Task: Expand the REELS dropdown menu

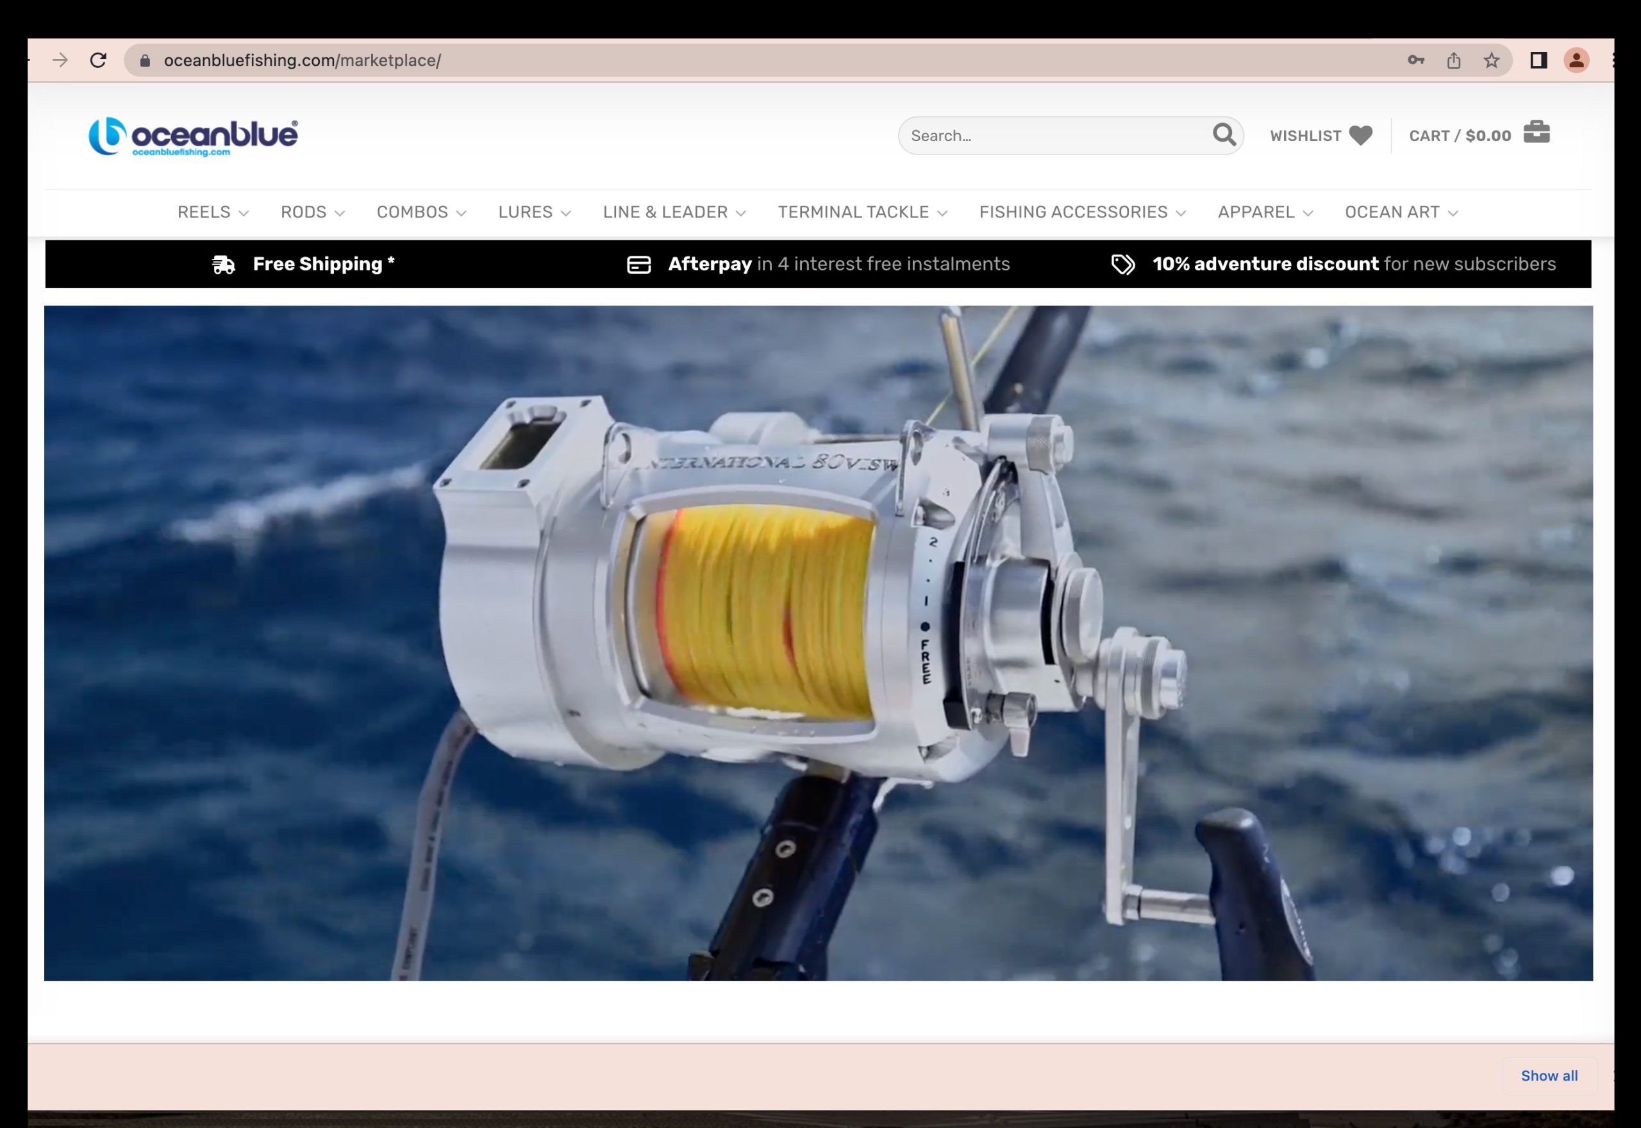Action: [x=212, y=212]
